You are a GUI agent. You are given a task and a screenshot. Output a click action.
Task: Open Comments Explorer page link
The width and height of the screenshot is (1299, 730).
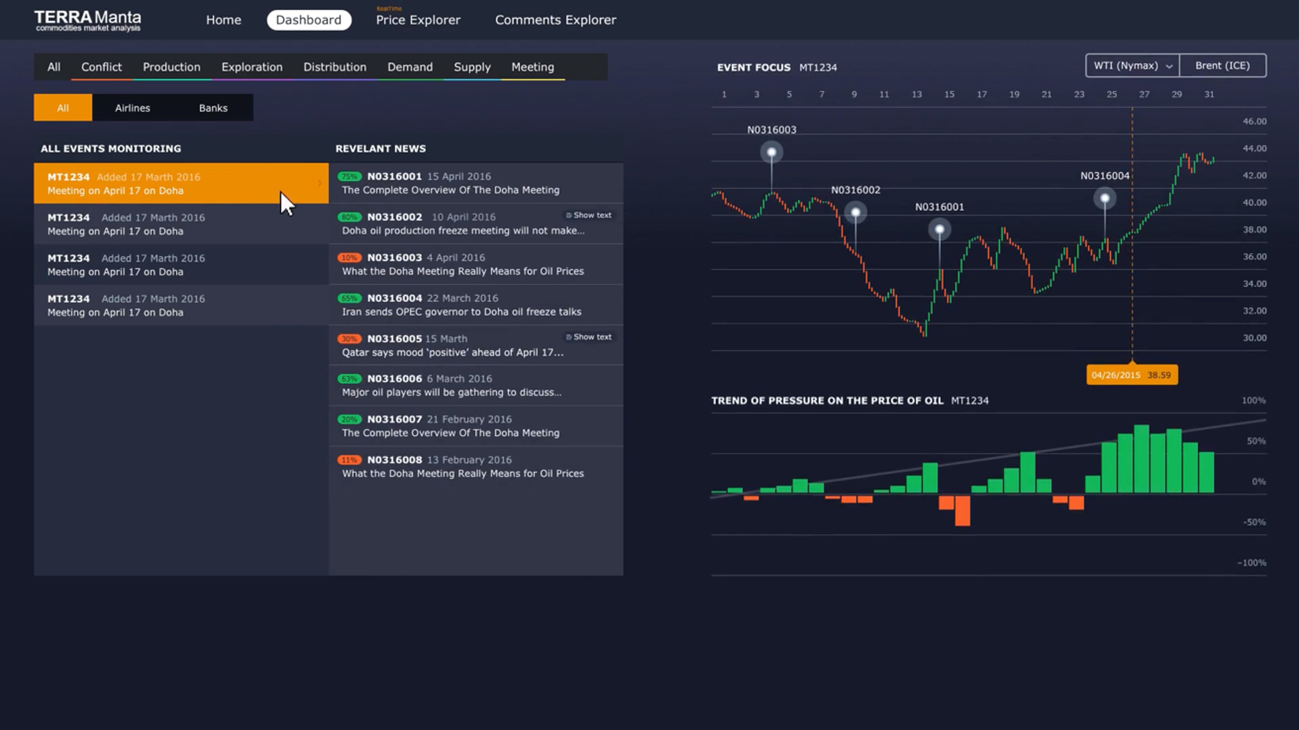(x=555, y=20)
